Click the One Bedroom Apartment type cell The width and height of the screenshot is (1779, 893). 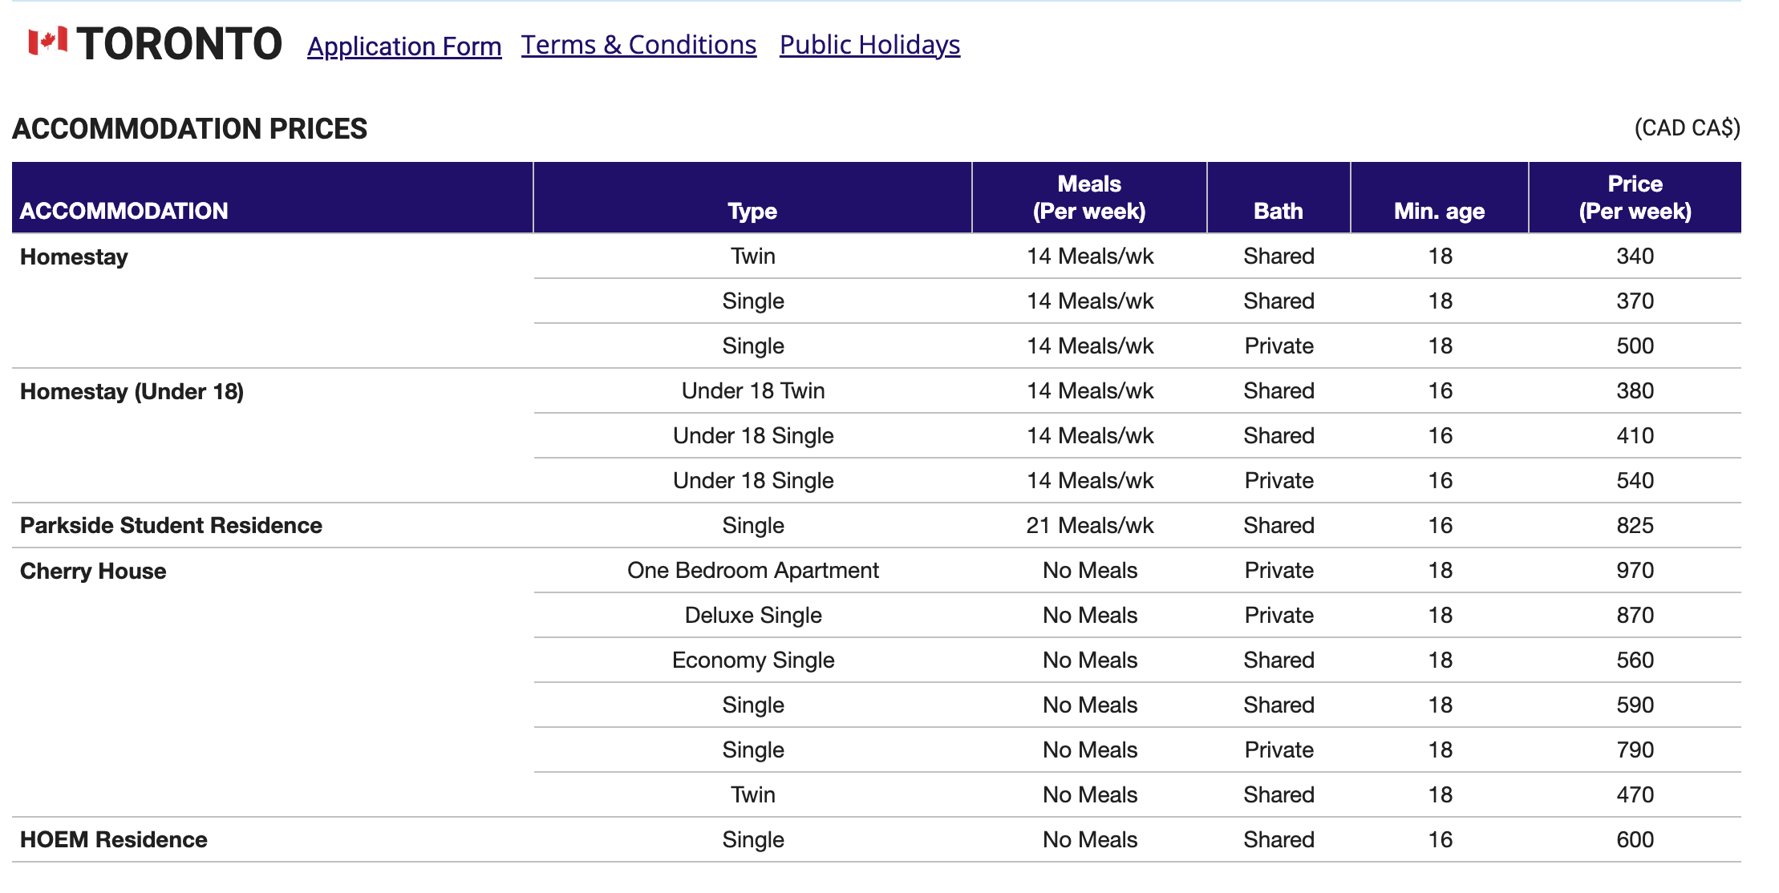pyautogui.click(x=752, y=570)
